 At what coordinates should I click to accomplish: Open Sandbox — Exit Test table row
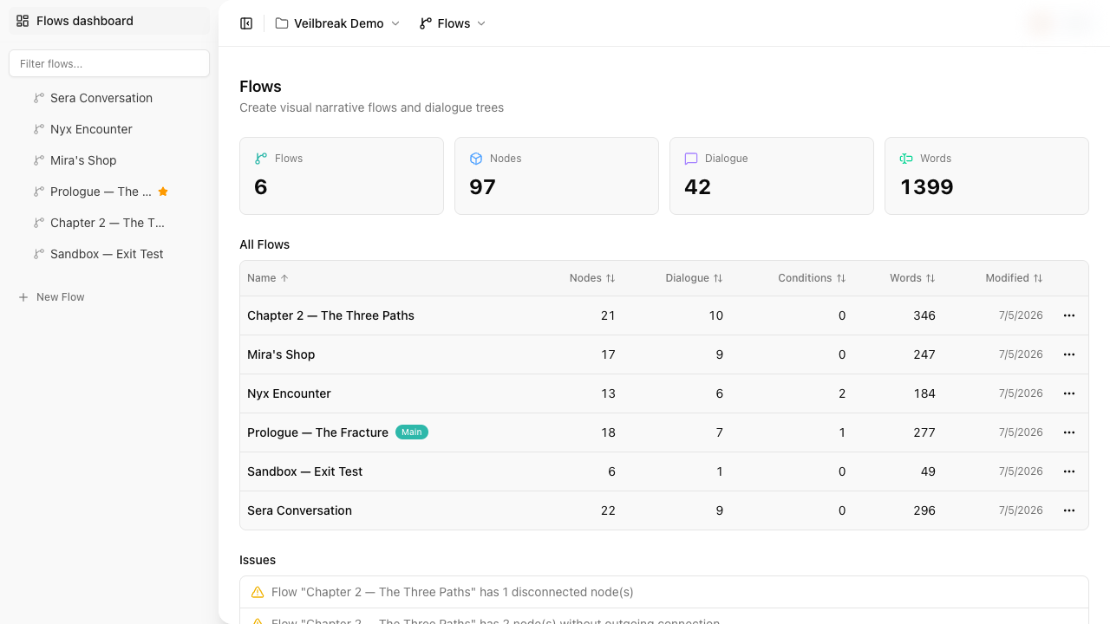[x=664, y=471]
